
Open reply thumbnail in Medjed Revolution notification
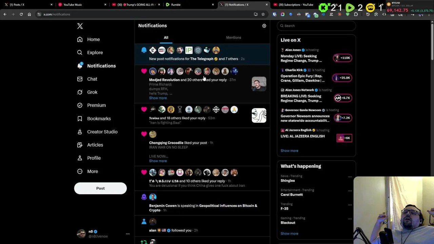pos(259,84)
